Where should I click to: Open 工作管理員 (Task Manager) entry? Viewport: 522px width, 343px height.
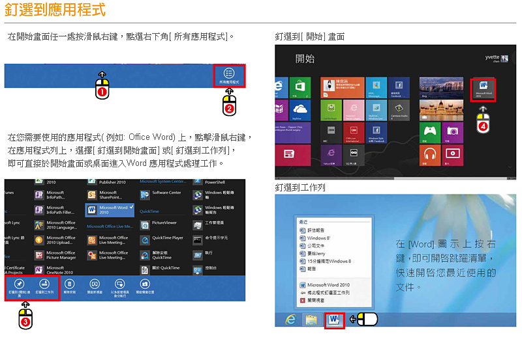[209, 225]
